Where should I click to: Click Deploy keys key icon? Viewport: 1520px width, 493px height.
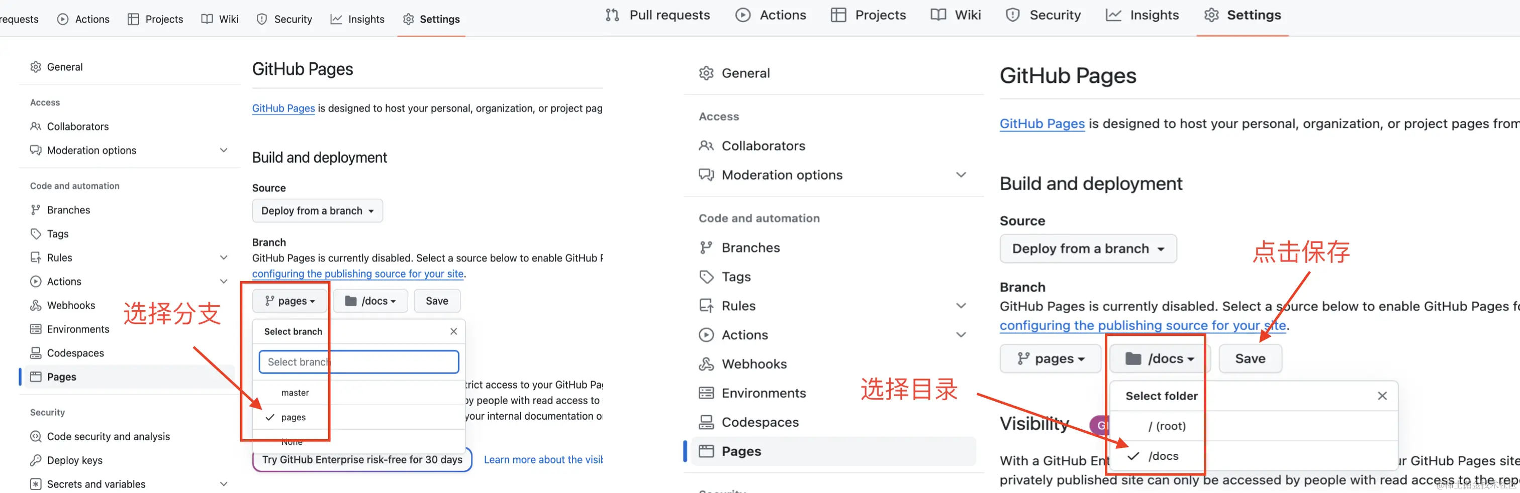pos(36,460)
